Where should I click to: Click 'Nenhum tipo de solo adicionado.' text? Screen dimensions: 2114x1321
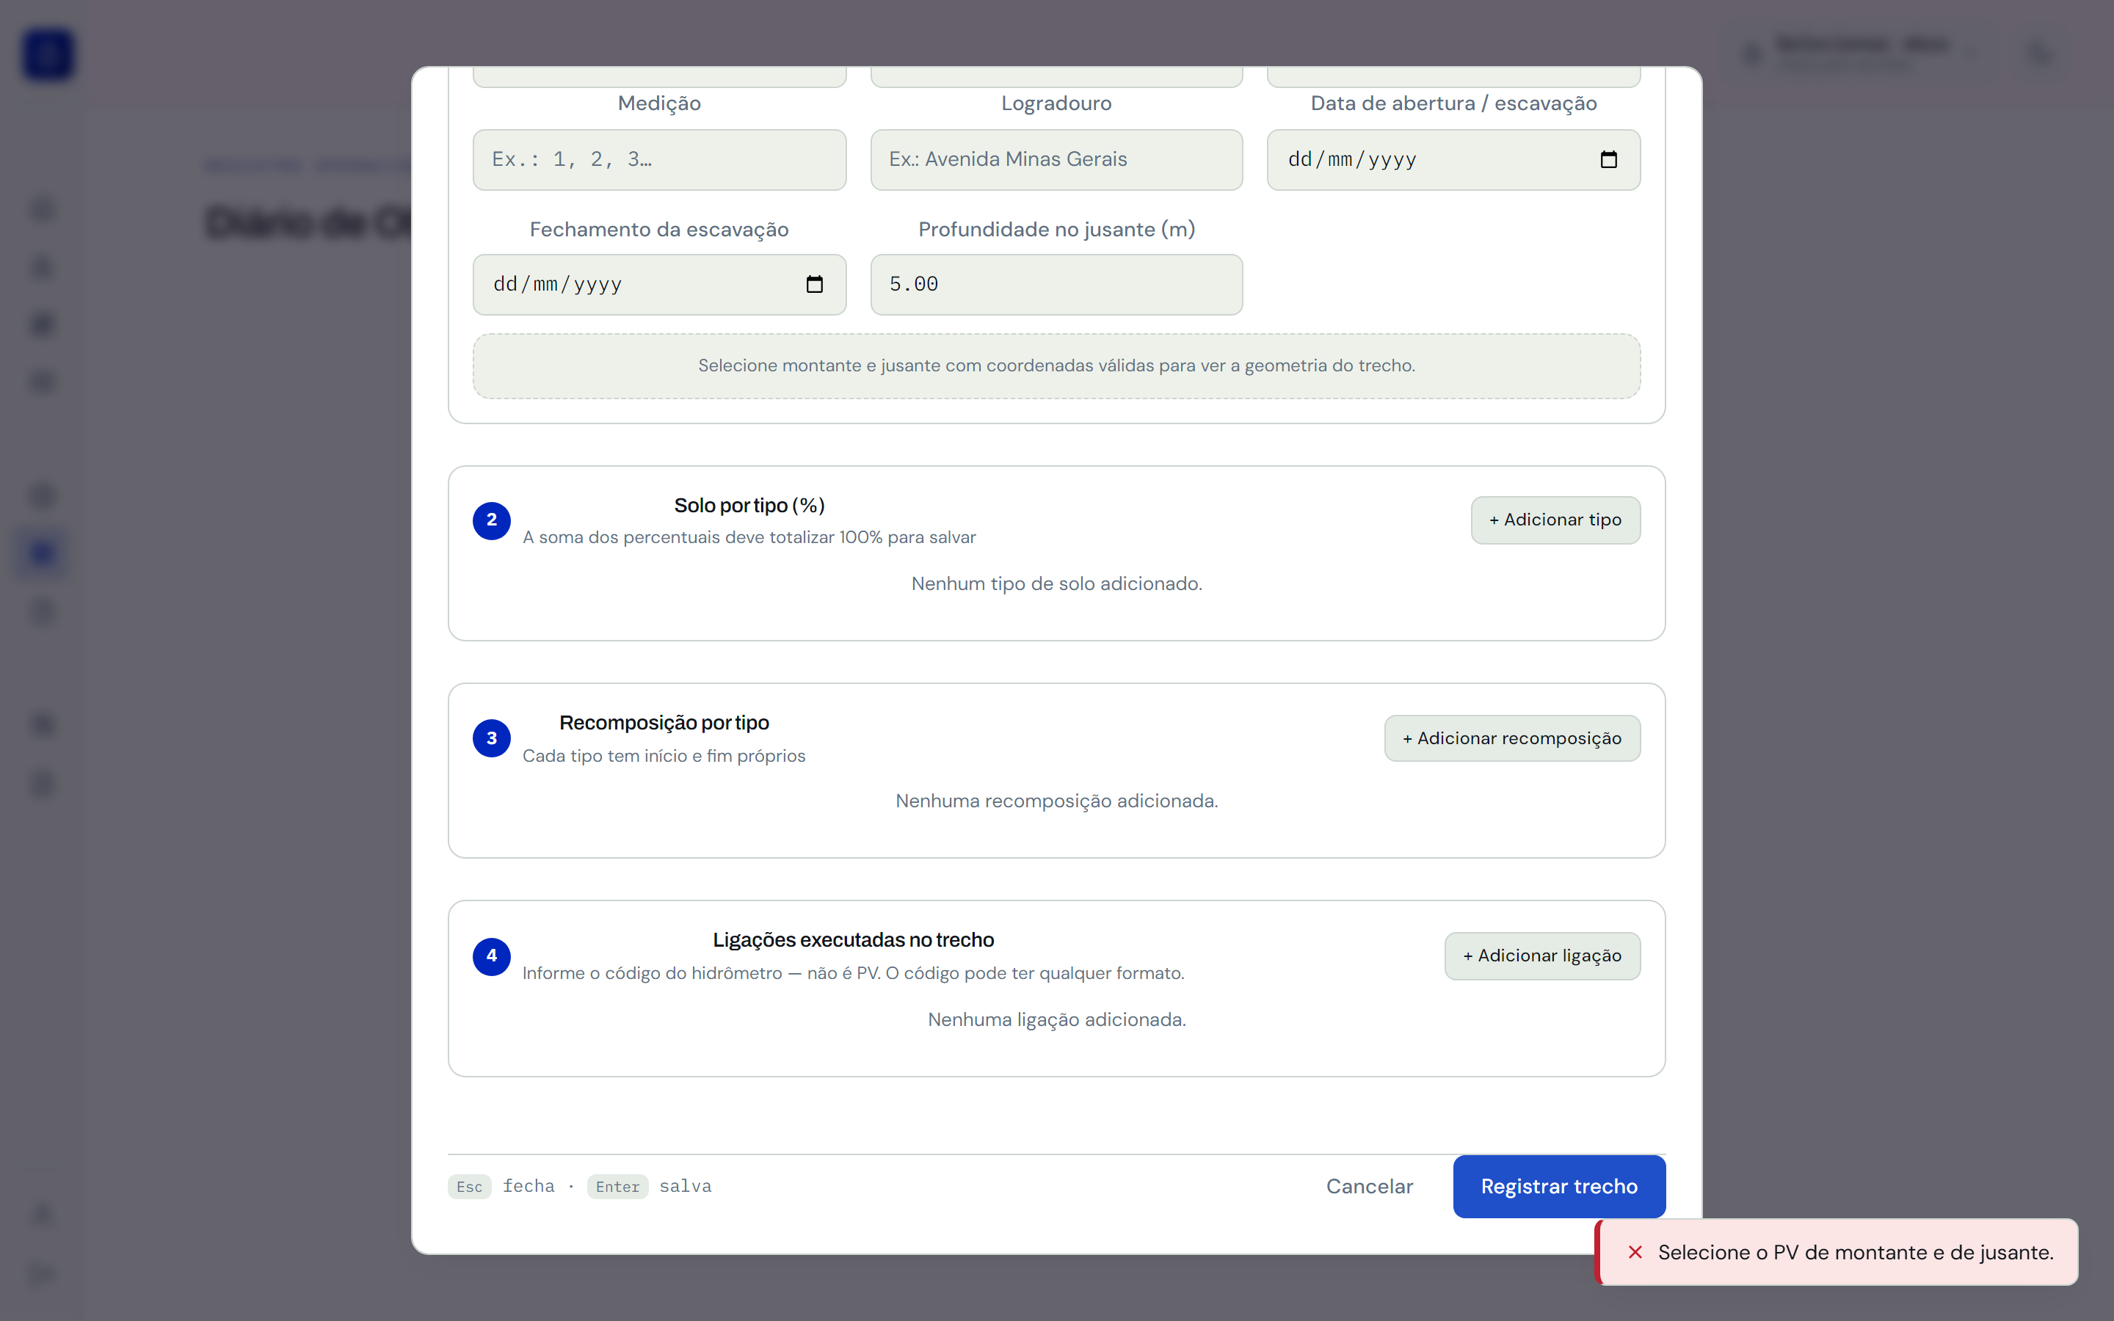point(1056,583)
